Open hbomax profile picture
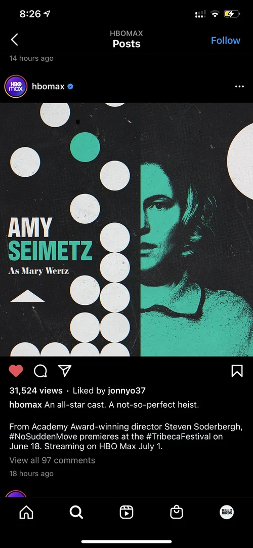This screenshot has height=548, width=253. (16, 86)
